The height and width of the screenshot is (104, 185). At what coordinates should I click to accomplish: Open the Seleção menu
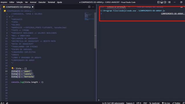(x=20, y=2)
